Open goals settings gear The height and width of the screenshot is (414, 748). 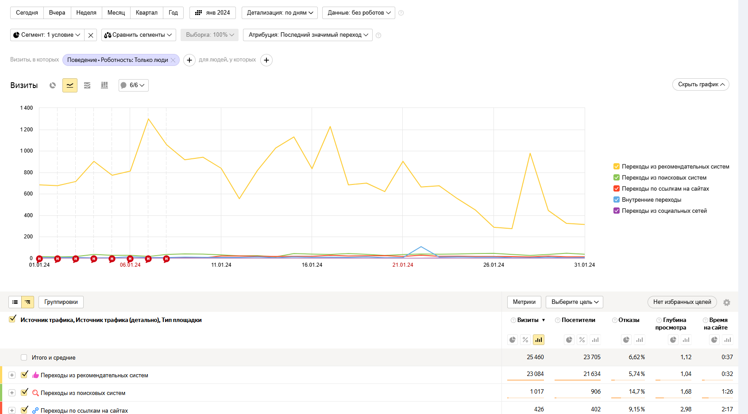tap(727, 303)
